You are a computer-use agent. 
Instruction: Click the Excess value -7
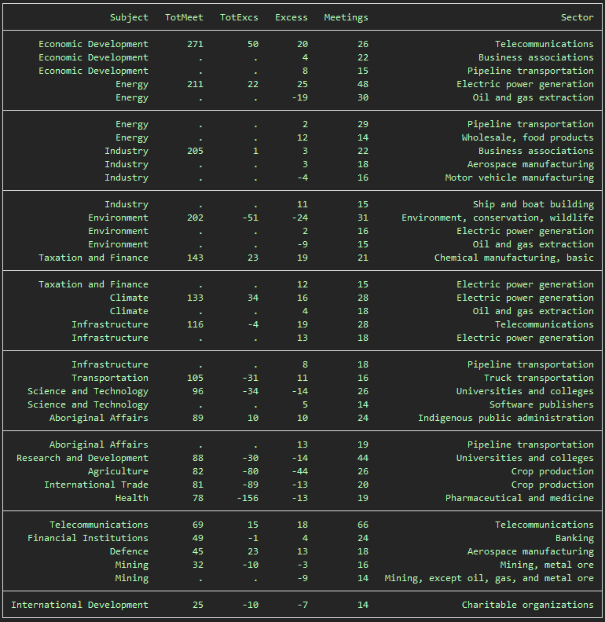[x=302, y=605]
